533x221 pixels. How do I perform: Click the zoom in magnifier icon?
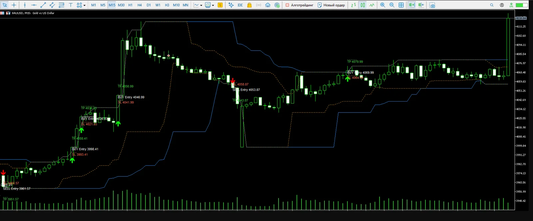[x=382, y=5]
